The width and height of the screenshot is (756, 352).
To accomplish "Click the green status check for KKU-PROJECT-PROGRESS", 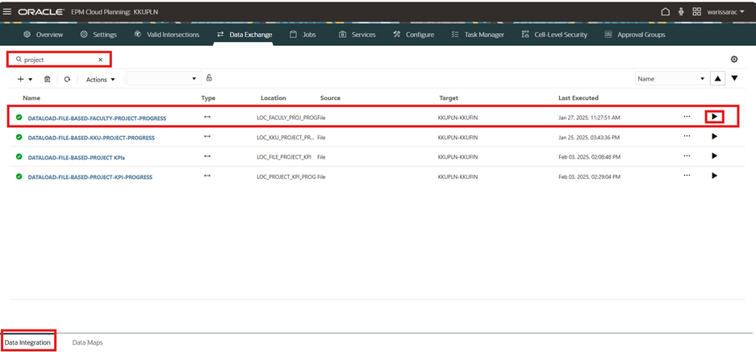I will [19, 137].
